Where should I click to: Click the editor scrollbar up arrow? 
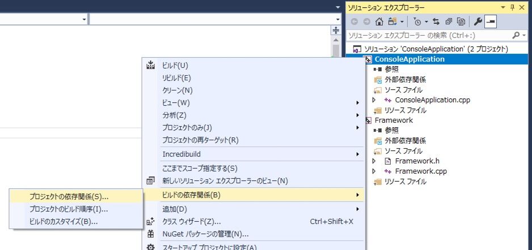click(336, 40)
